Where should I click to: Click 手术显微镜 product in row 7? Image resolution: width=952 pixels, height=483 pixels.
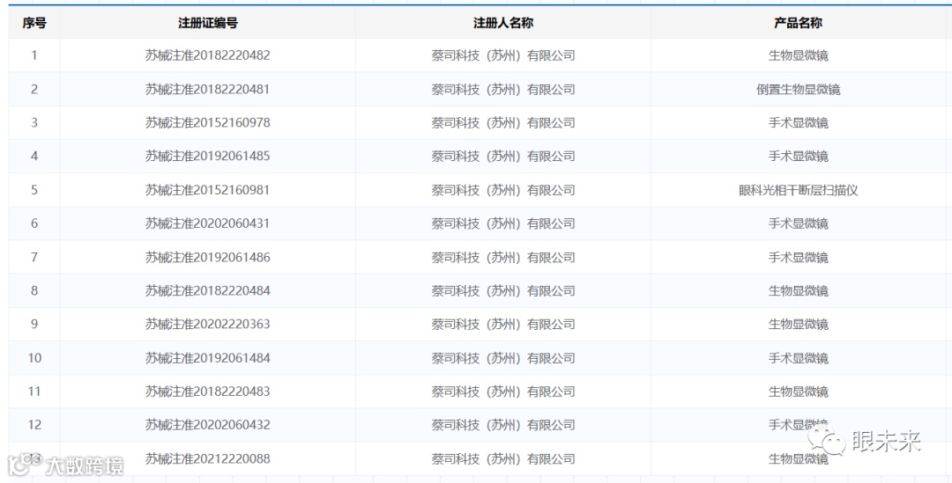click(798, 257)
